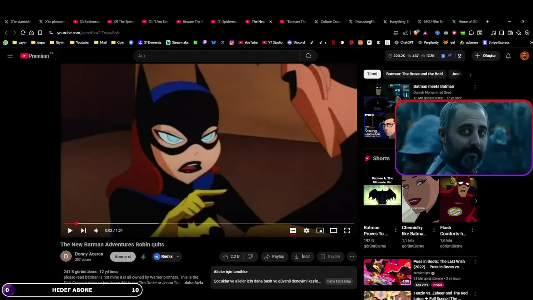Close The New Batman tab
533x300 pixels.
(x=271, y=22)
